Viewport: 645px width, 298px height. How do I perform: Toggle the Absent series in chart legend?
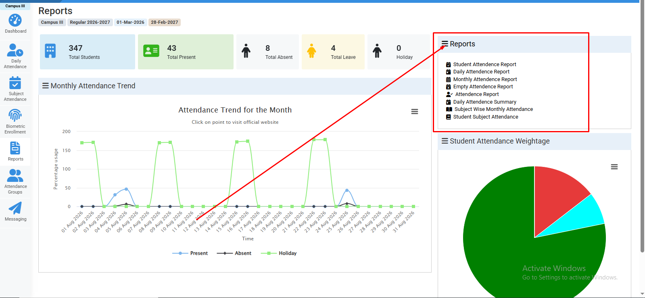(x=234, y=253)
